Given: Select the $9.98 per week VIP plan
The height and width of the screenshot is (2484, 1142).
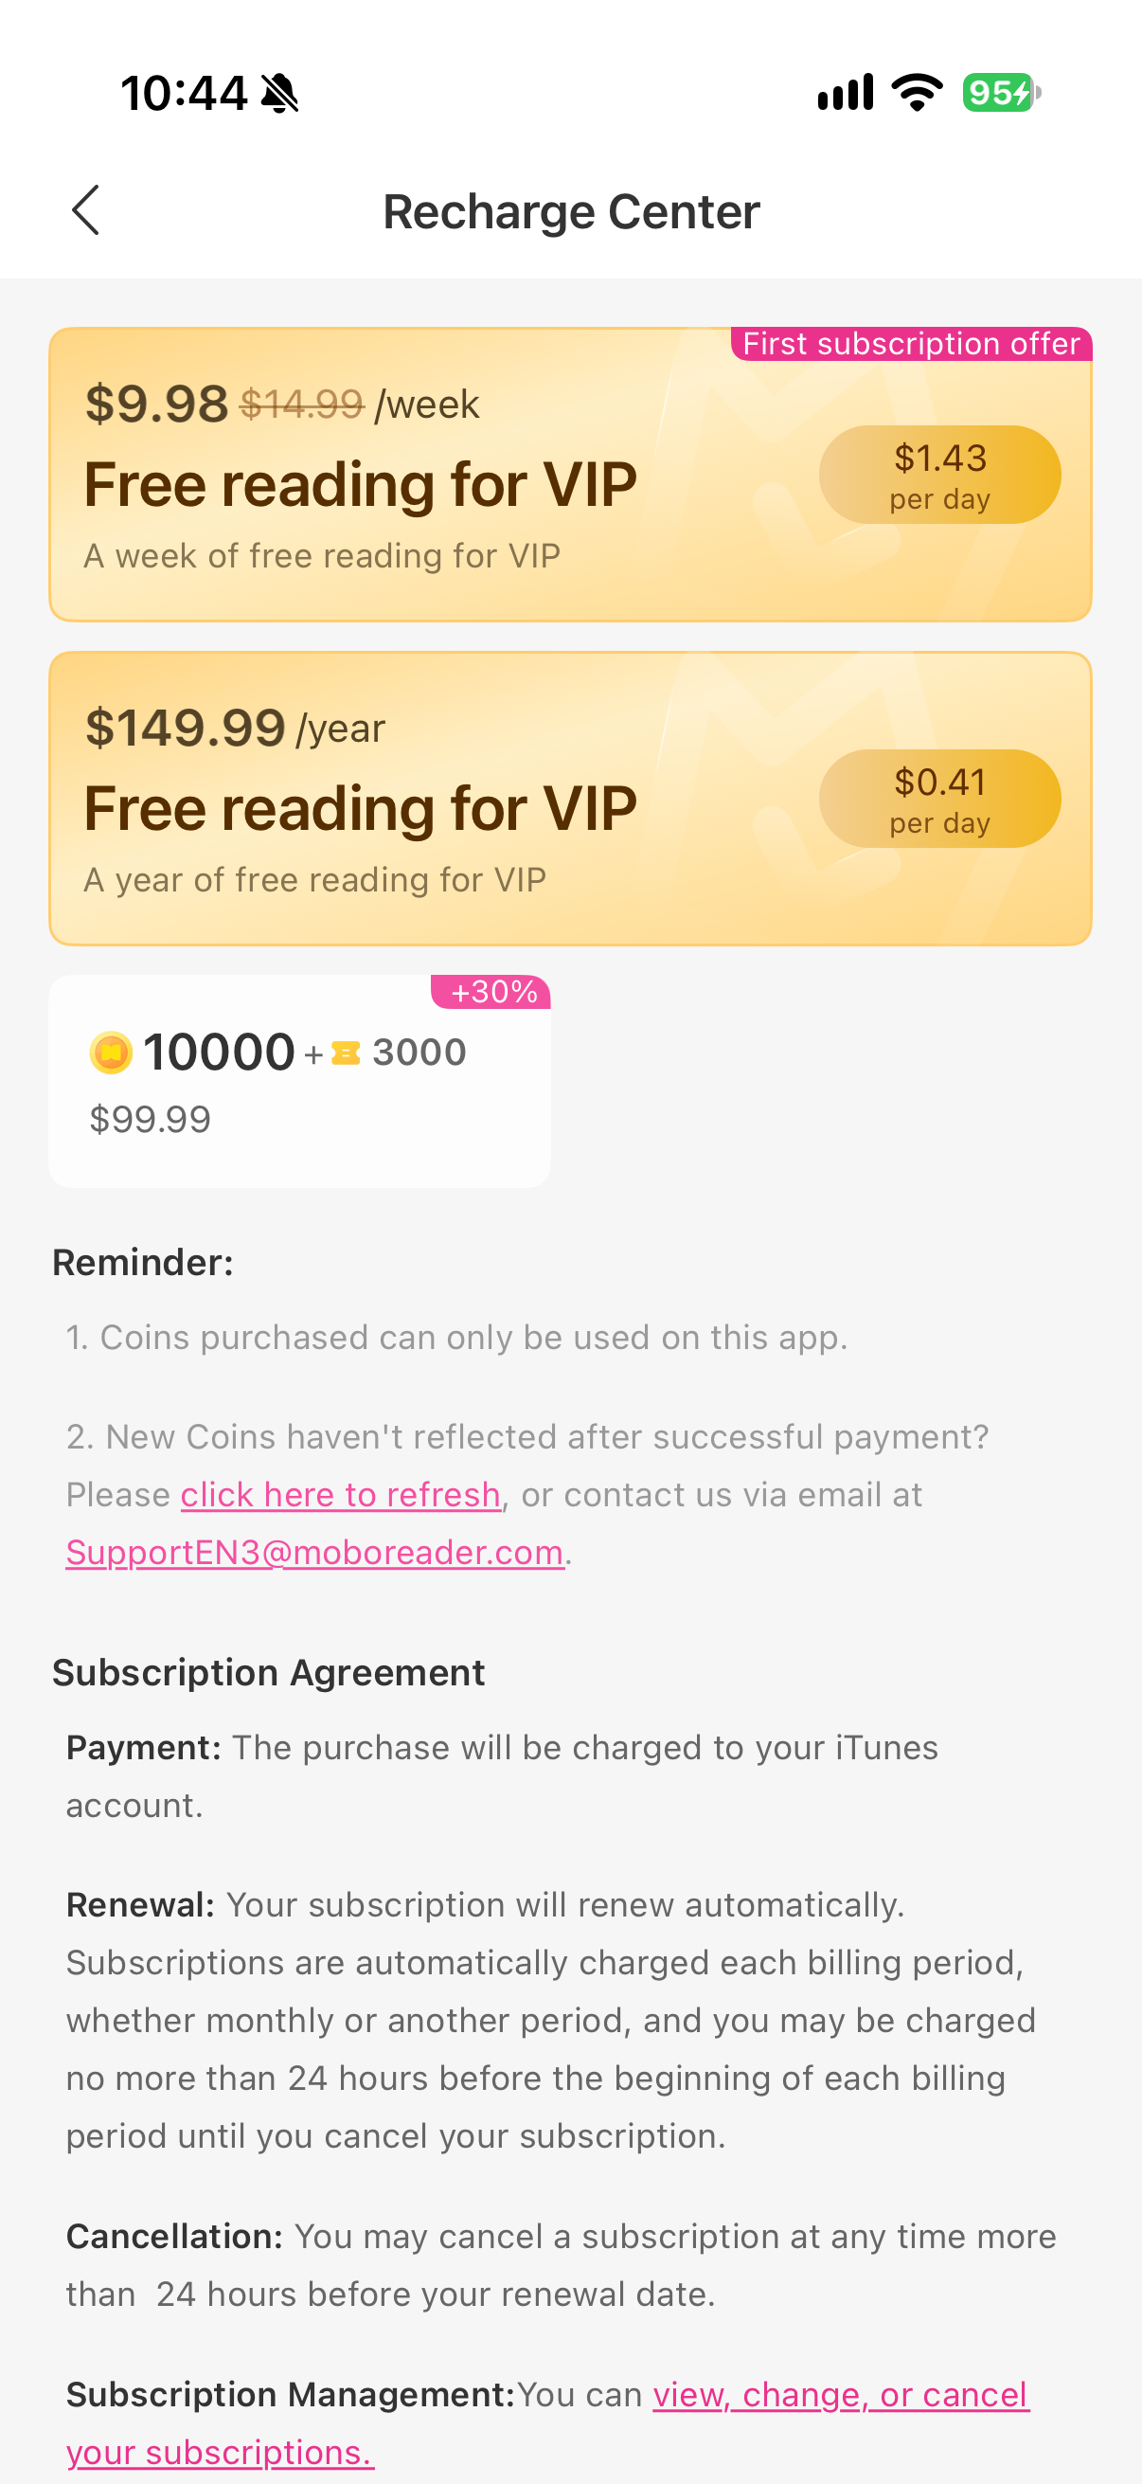Looking at the screenshot, I should coord(570,475).
